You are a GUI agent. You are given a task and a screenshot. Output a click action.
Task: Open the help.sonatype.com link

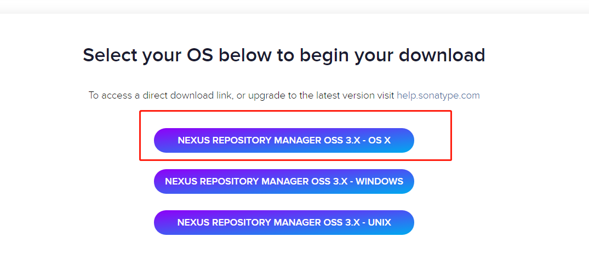pos(438,95)
